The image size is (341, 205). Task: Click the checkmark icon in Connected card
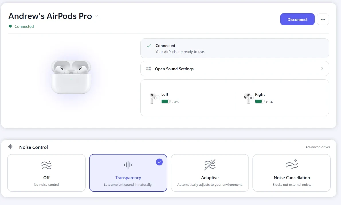149,46
